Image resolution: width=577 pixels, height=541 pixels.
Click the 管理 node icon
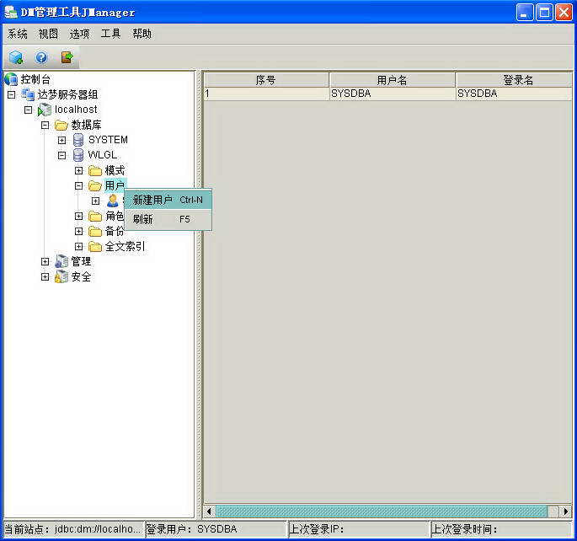coord(61,262)
